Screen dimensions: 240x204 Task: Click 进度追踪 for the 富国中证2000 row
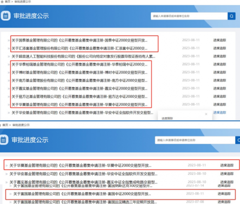(224, 194)
